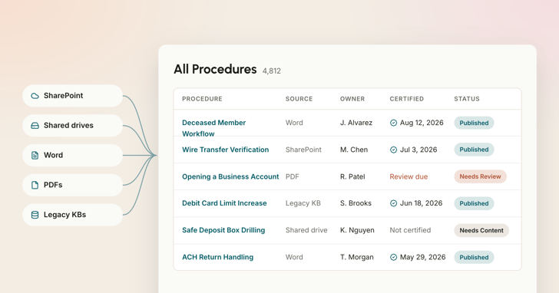Click owner J. Alvarez
This screenshot has height=293, width=559.
pyautogui.click(x=356, y=123)
